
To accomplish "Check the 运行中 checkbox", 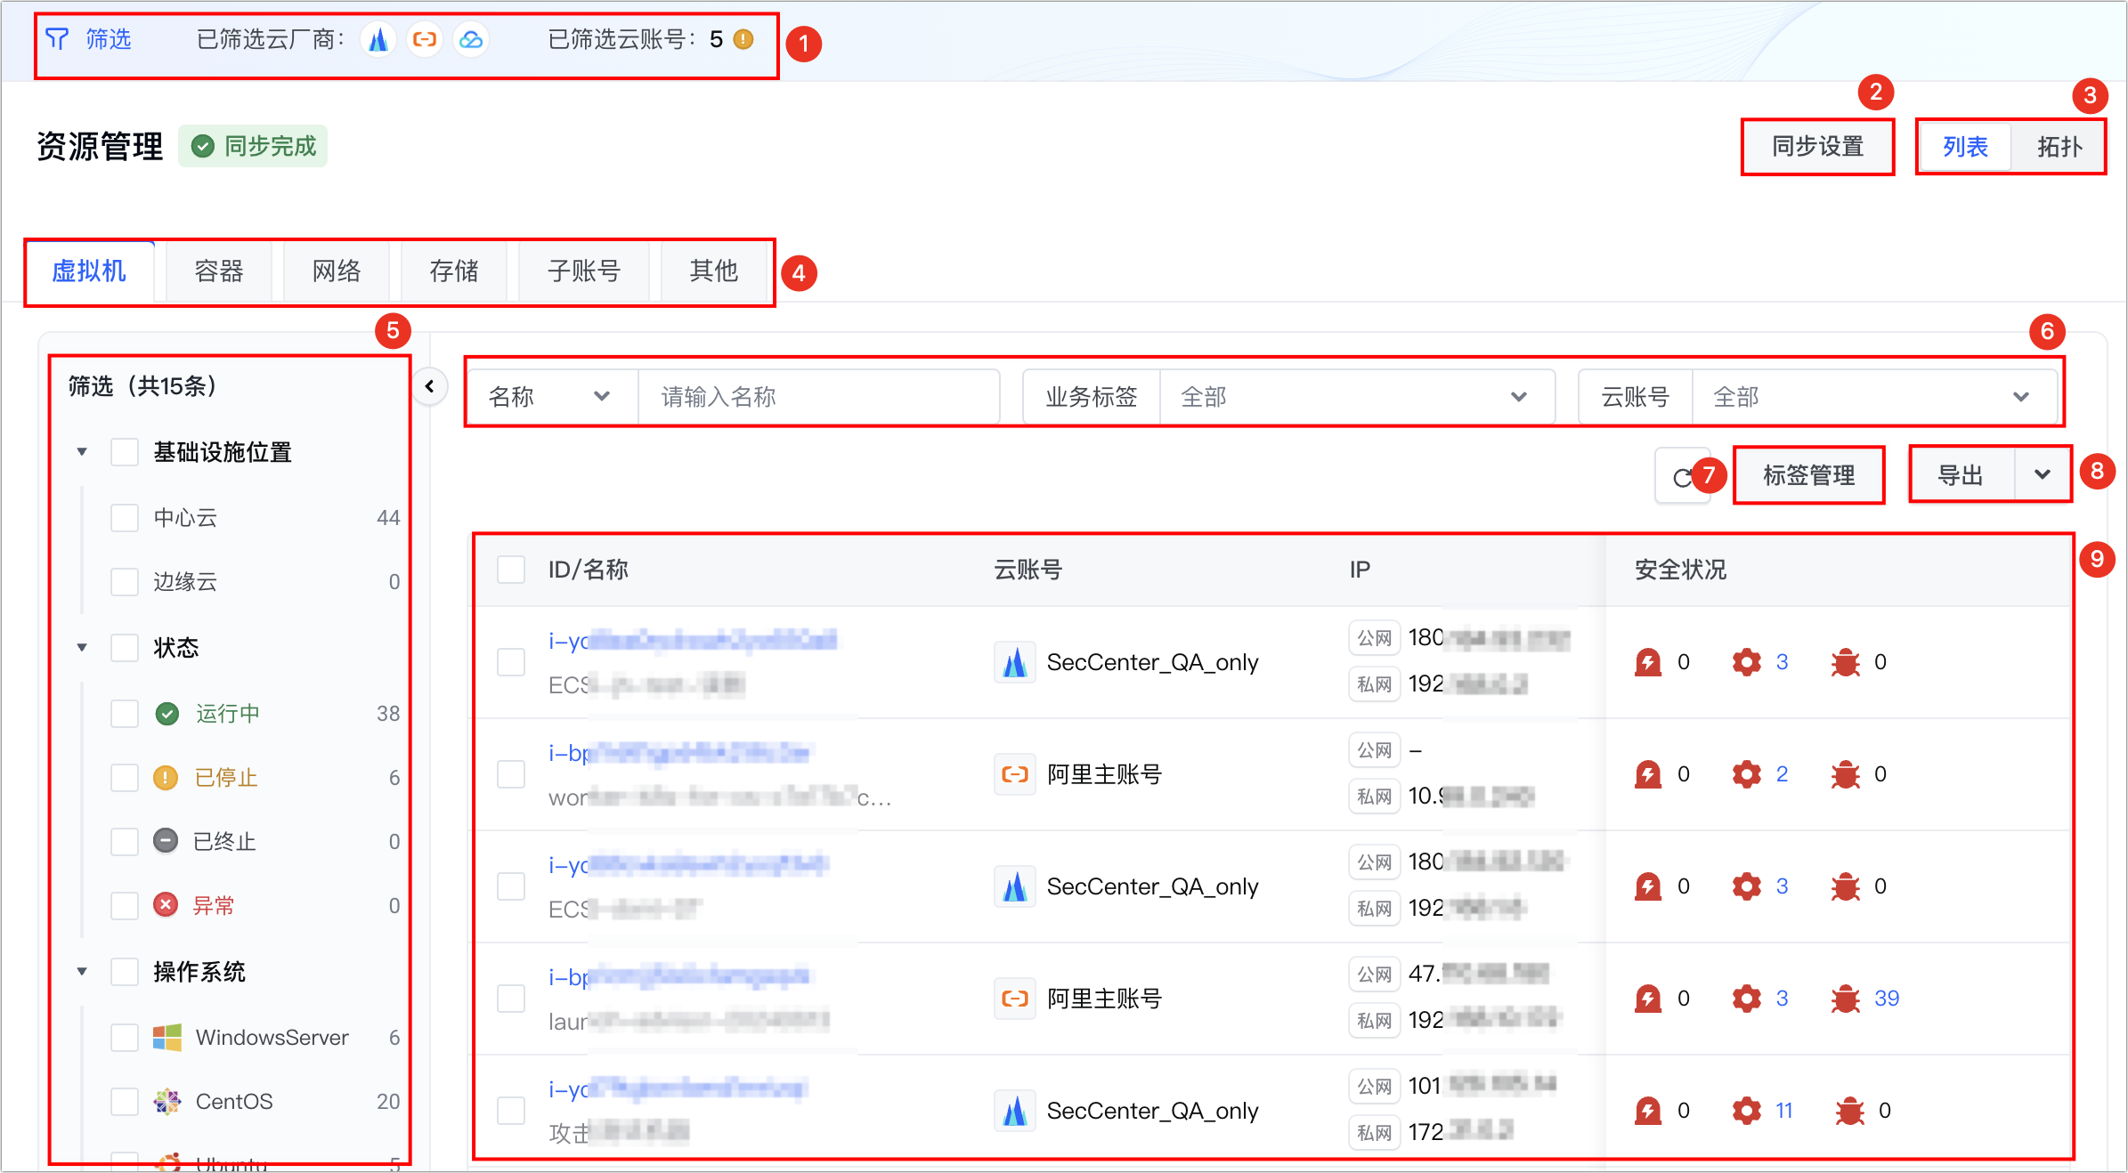I will coord(125,714).
